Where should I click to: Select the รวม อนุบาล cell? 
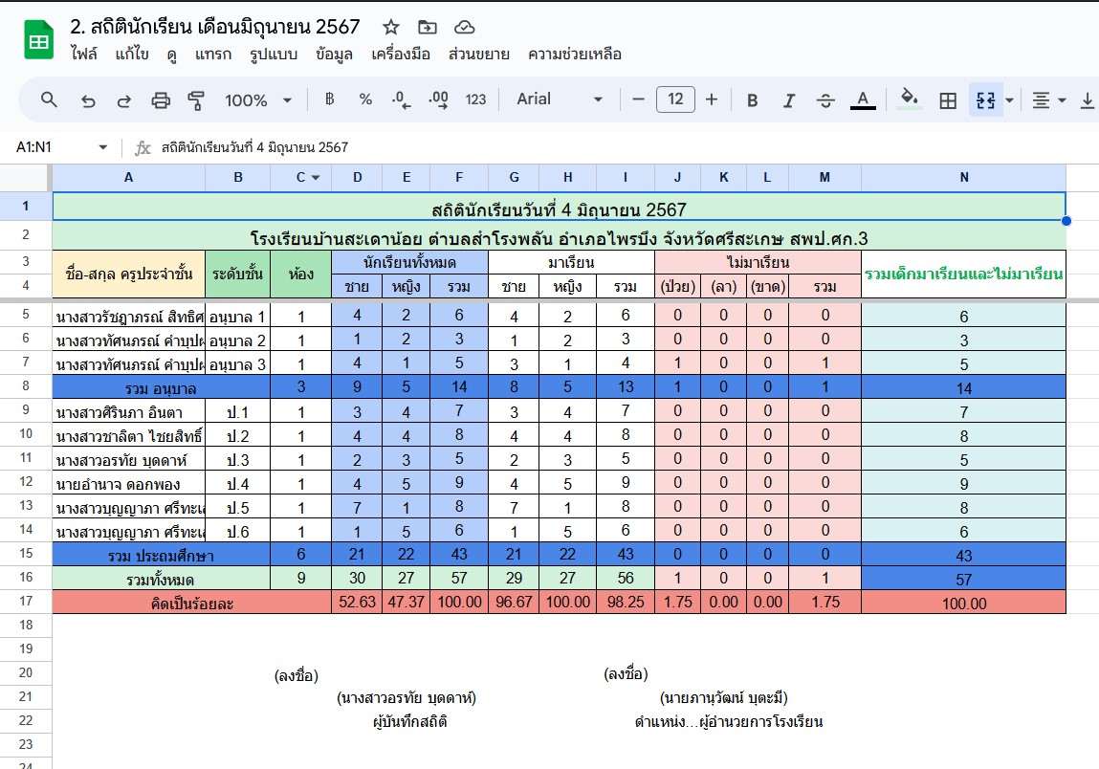(x=162, y=387)
